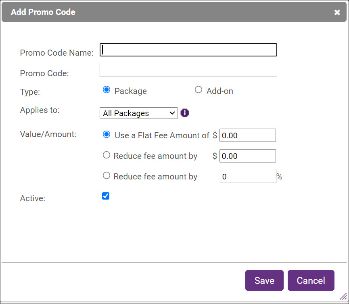Image resolution: width=349 pixels, height=304 pixels.
Task: Focus the Promo Code text field
Action: point(188,71)
